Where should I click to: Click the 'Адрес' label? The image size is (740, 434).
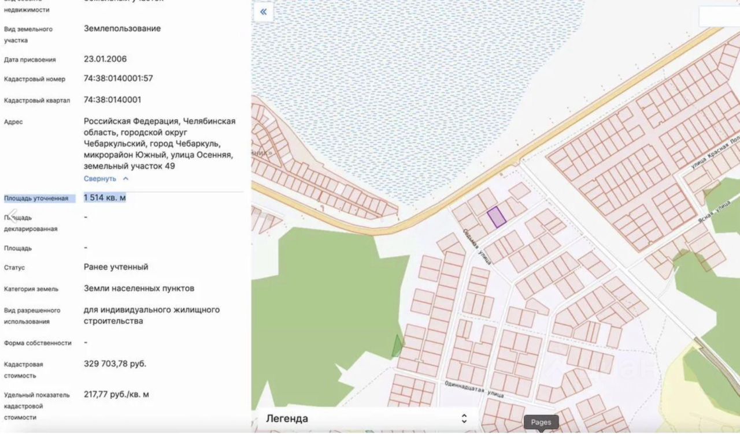click(x=13, y=122)
